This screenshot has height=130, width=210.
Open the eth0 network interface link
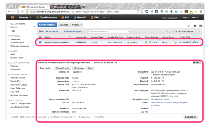[74, 112]
